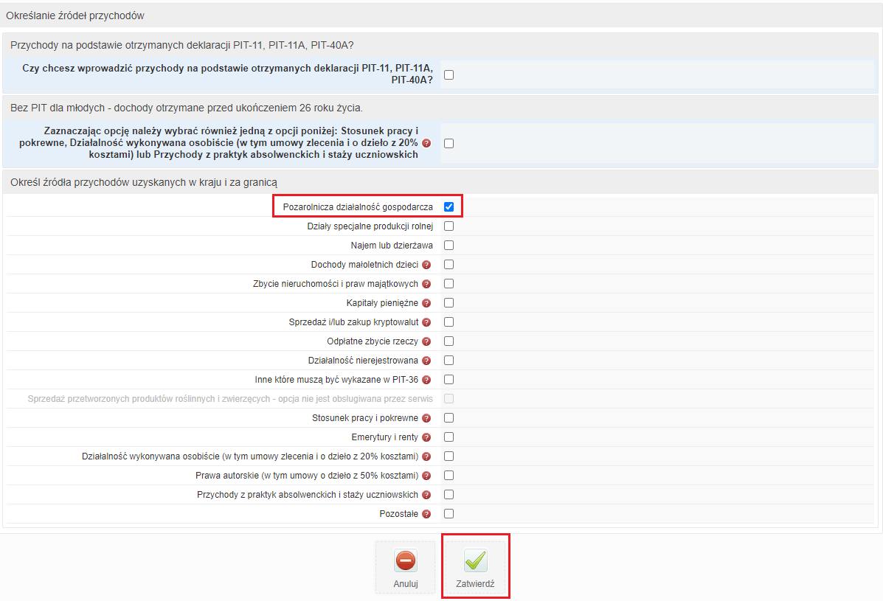Click the Pozarolnicza działalność gospodarcza label
The height and width of the screenshot is (601, 883).
(359, 207)
